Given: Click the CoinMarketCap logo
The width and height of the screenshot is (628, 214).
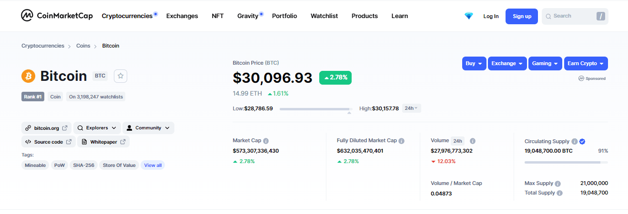Looking at the screenshot, I should [x=57, y=16].
